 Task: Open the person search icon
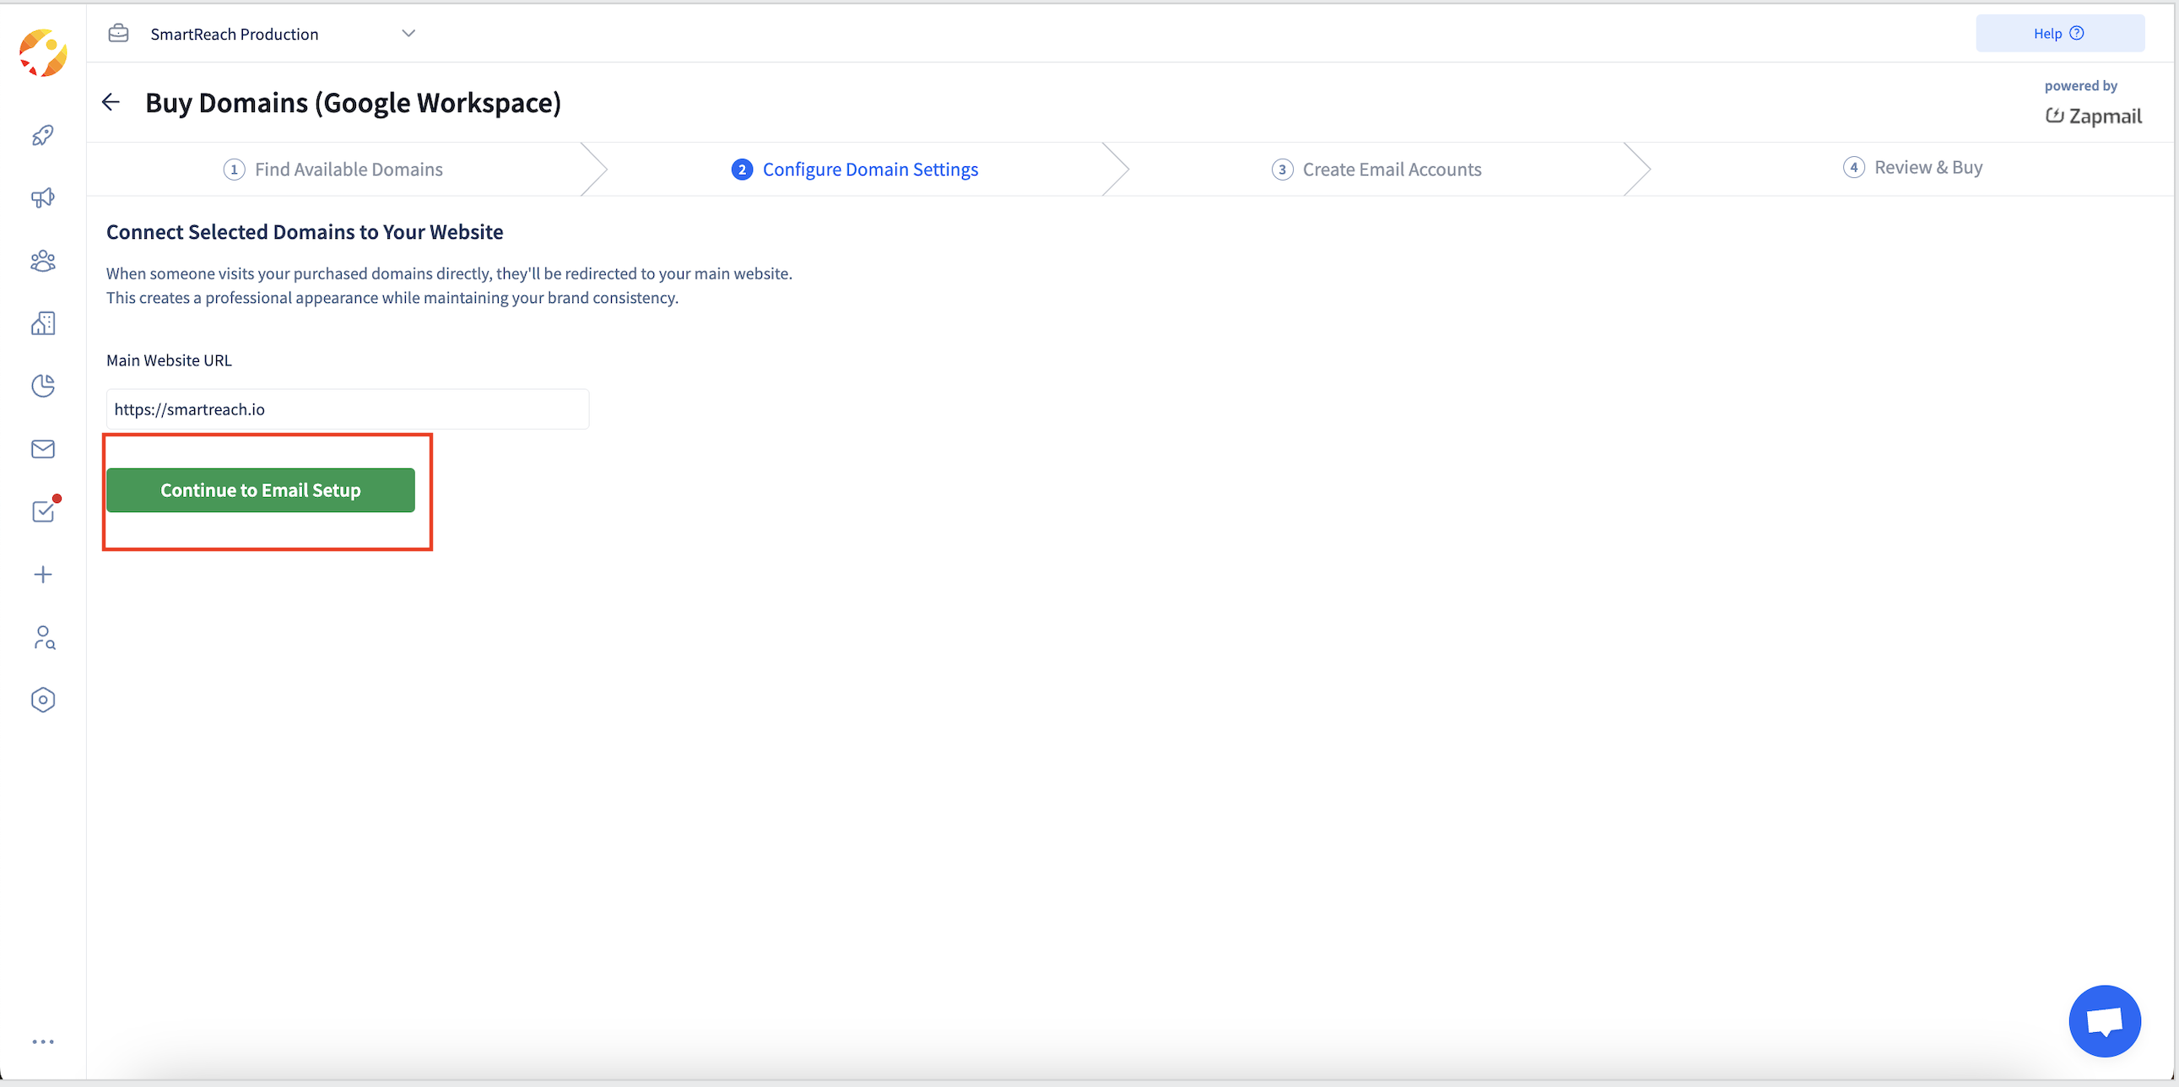[x=43, y=638]
